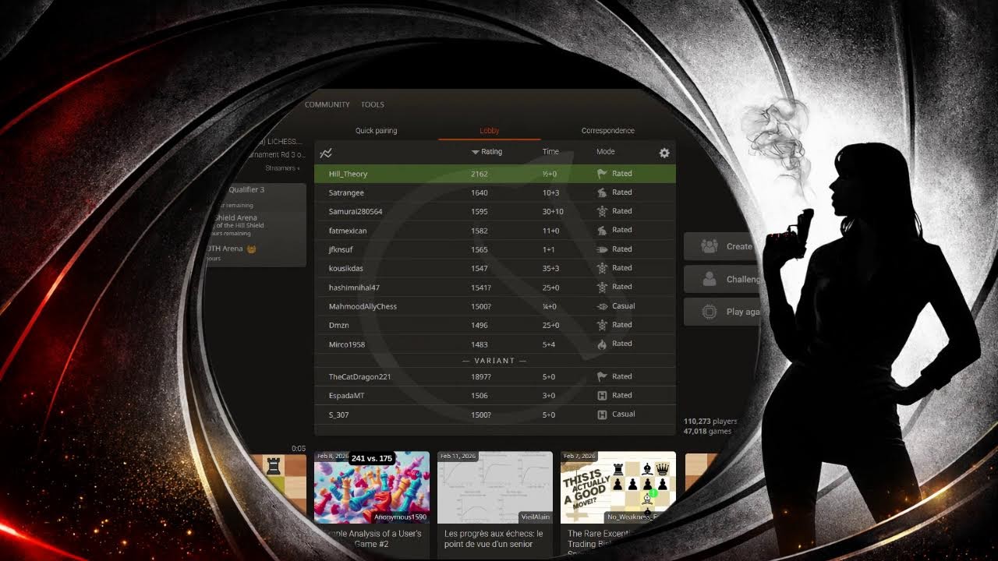Click the 47,018 games counter
Viewport: 998px width, 561px height.
[x=708, y=431]
